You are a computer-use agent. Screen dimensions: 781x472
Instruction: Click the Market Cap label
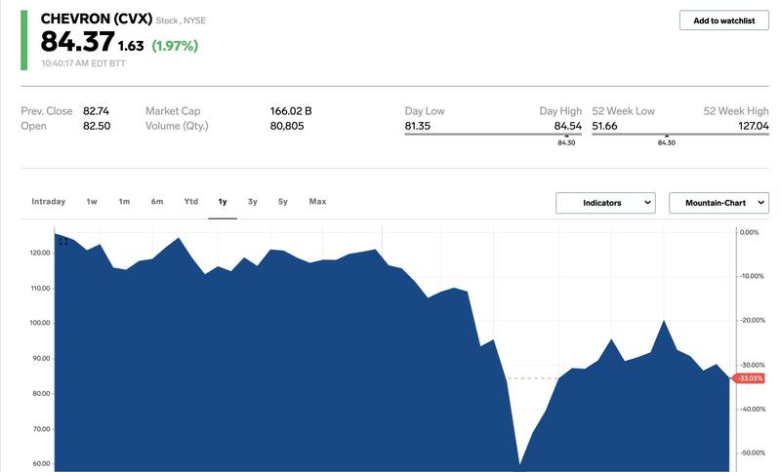173,111
